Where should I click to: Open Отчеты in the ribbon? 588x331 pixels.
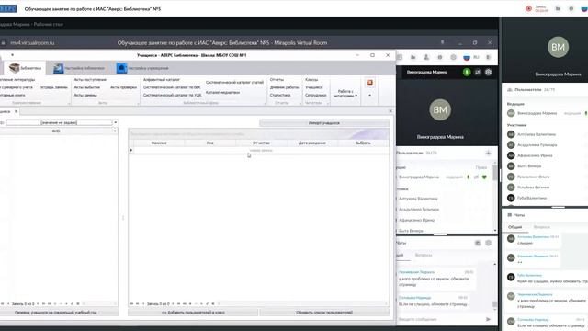pos(277,80)
